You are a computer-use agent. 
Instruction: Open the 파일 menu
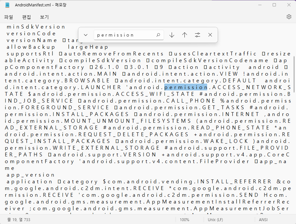click(9, 17)
